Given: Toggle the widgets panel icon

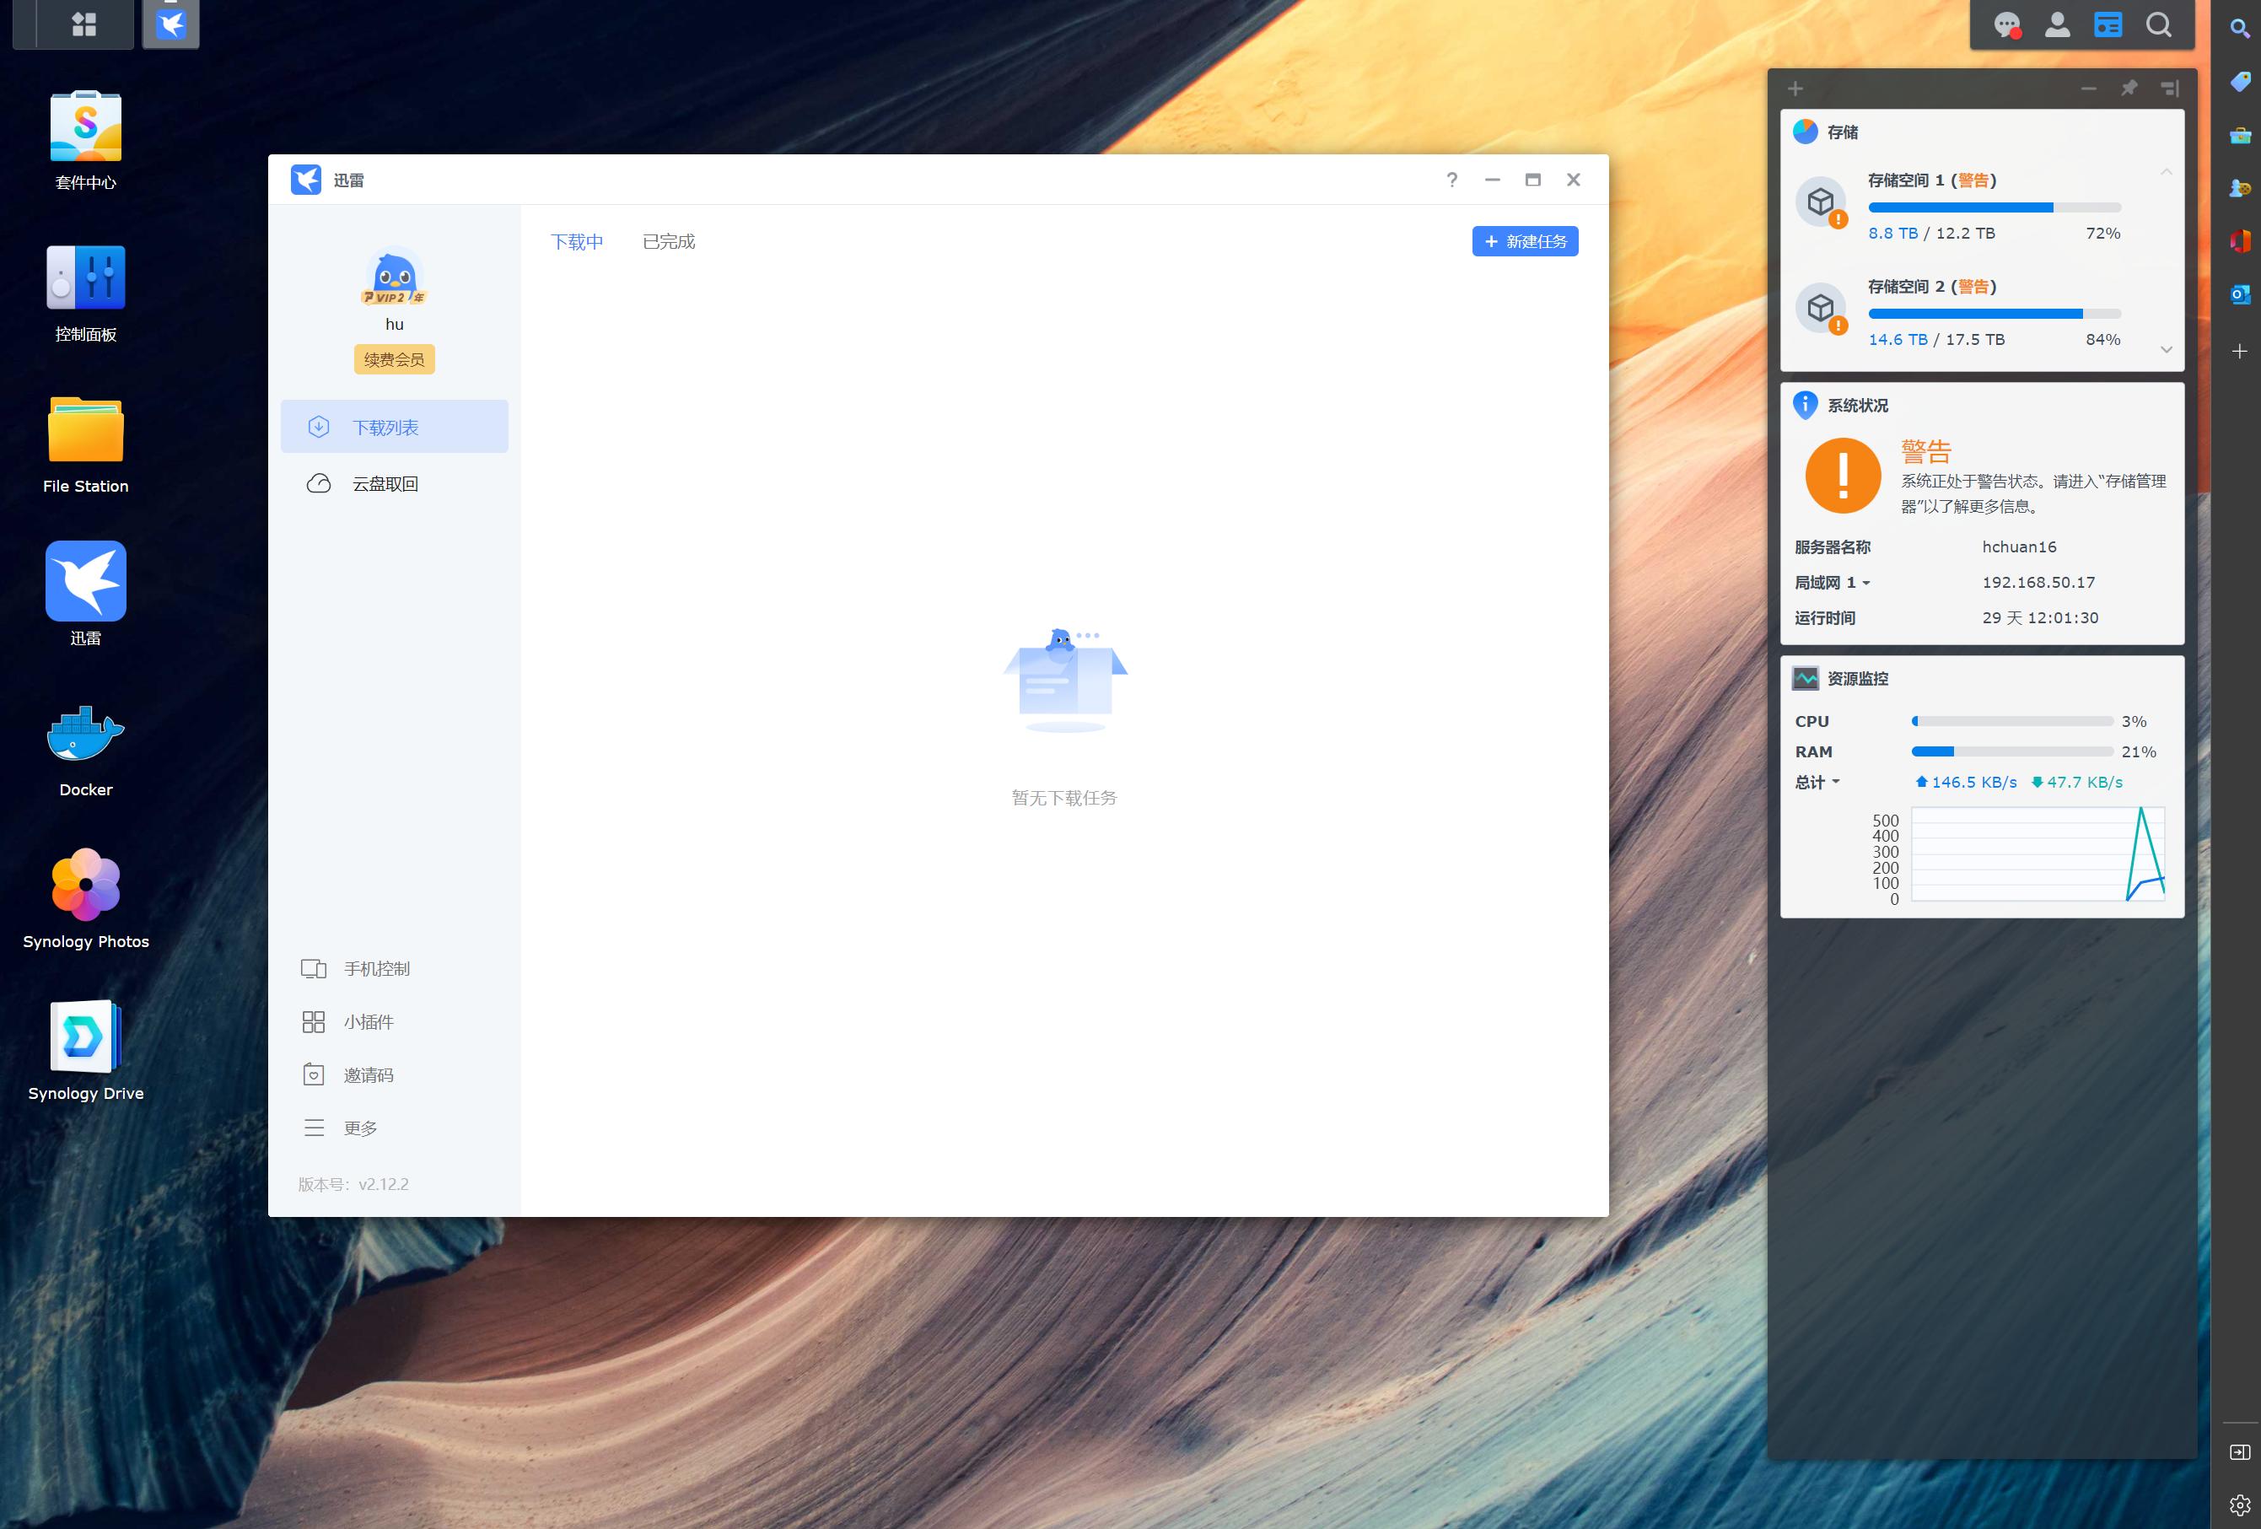Looking at the screenshot, I should coord(2108,25).
